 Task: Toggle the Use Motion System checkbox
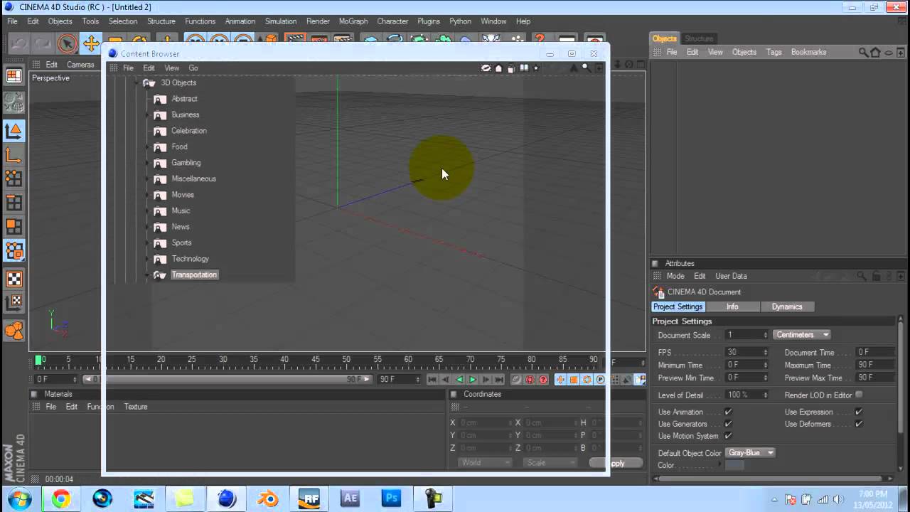[x=728, y=436]
